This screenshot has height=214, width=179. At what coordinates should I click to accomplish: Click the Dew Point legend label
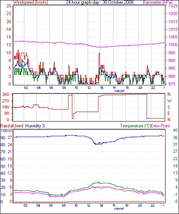coord(161,126)
